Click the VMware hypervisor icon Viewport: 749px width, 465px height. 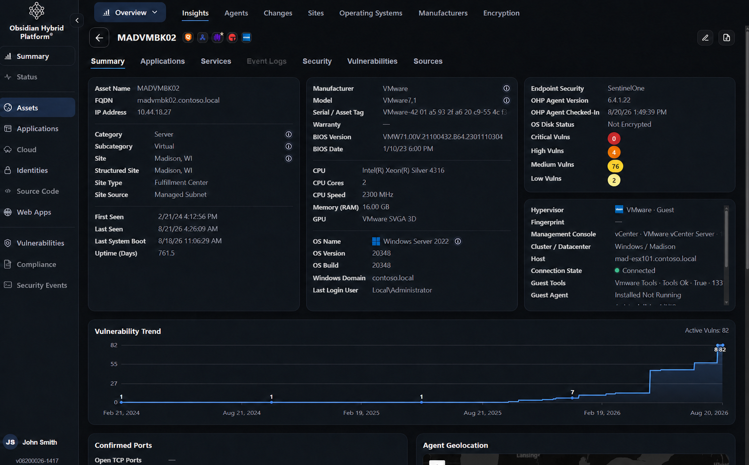click(x=619, y=209)
